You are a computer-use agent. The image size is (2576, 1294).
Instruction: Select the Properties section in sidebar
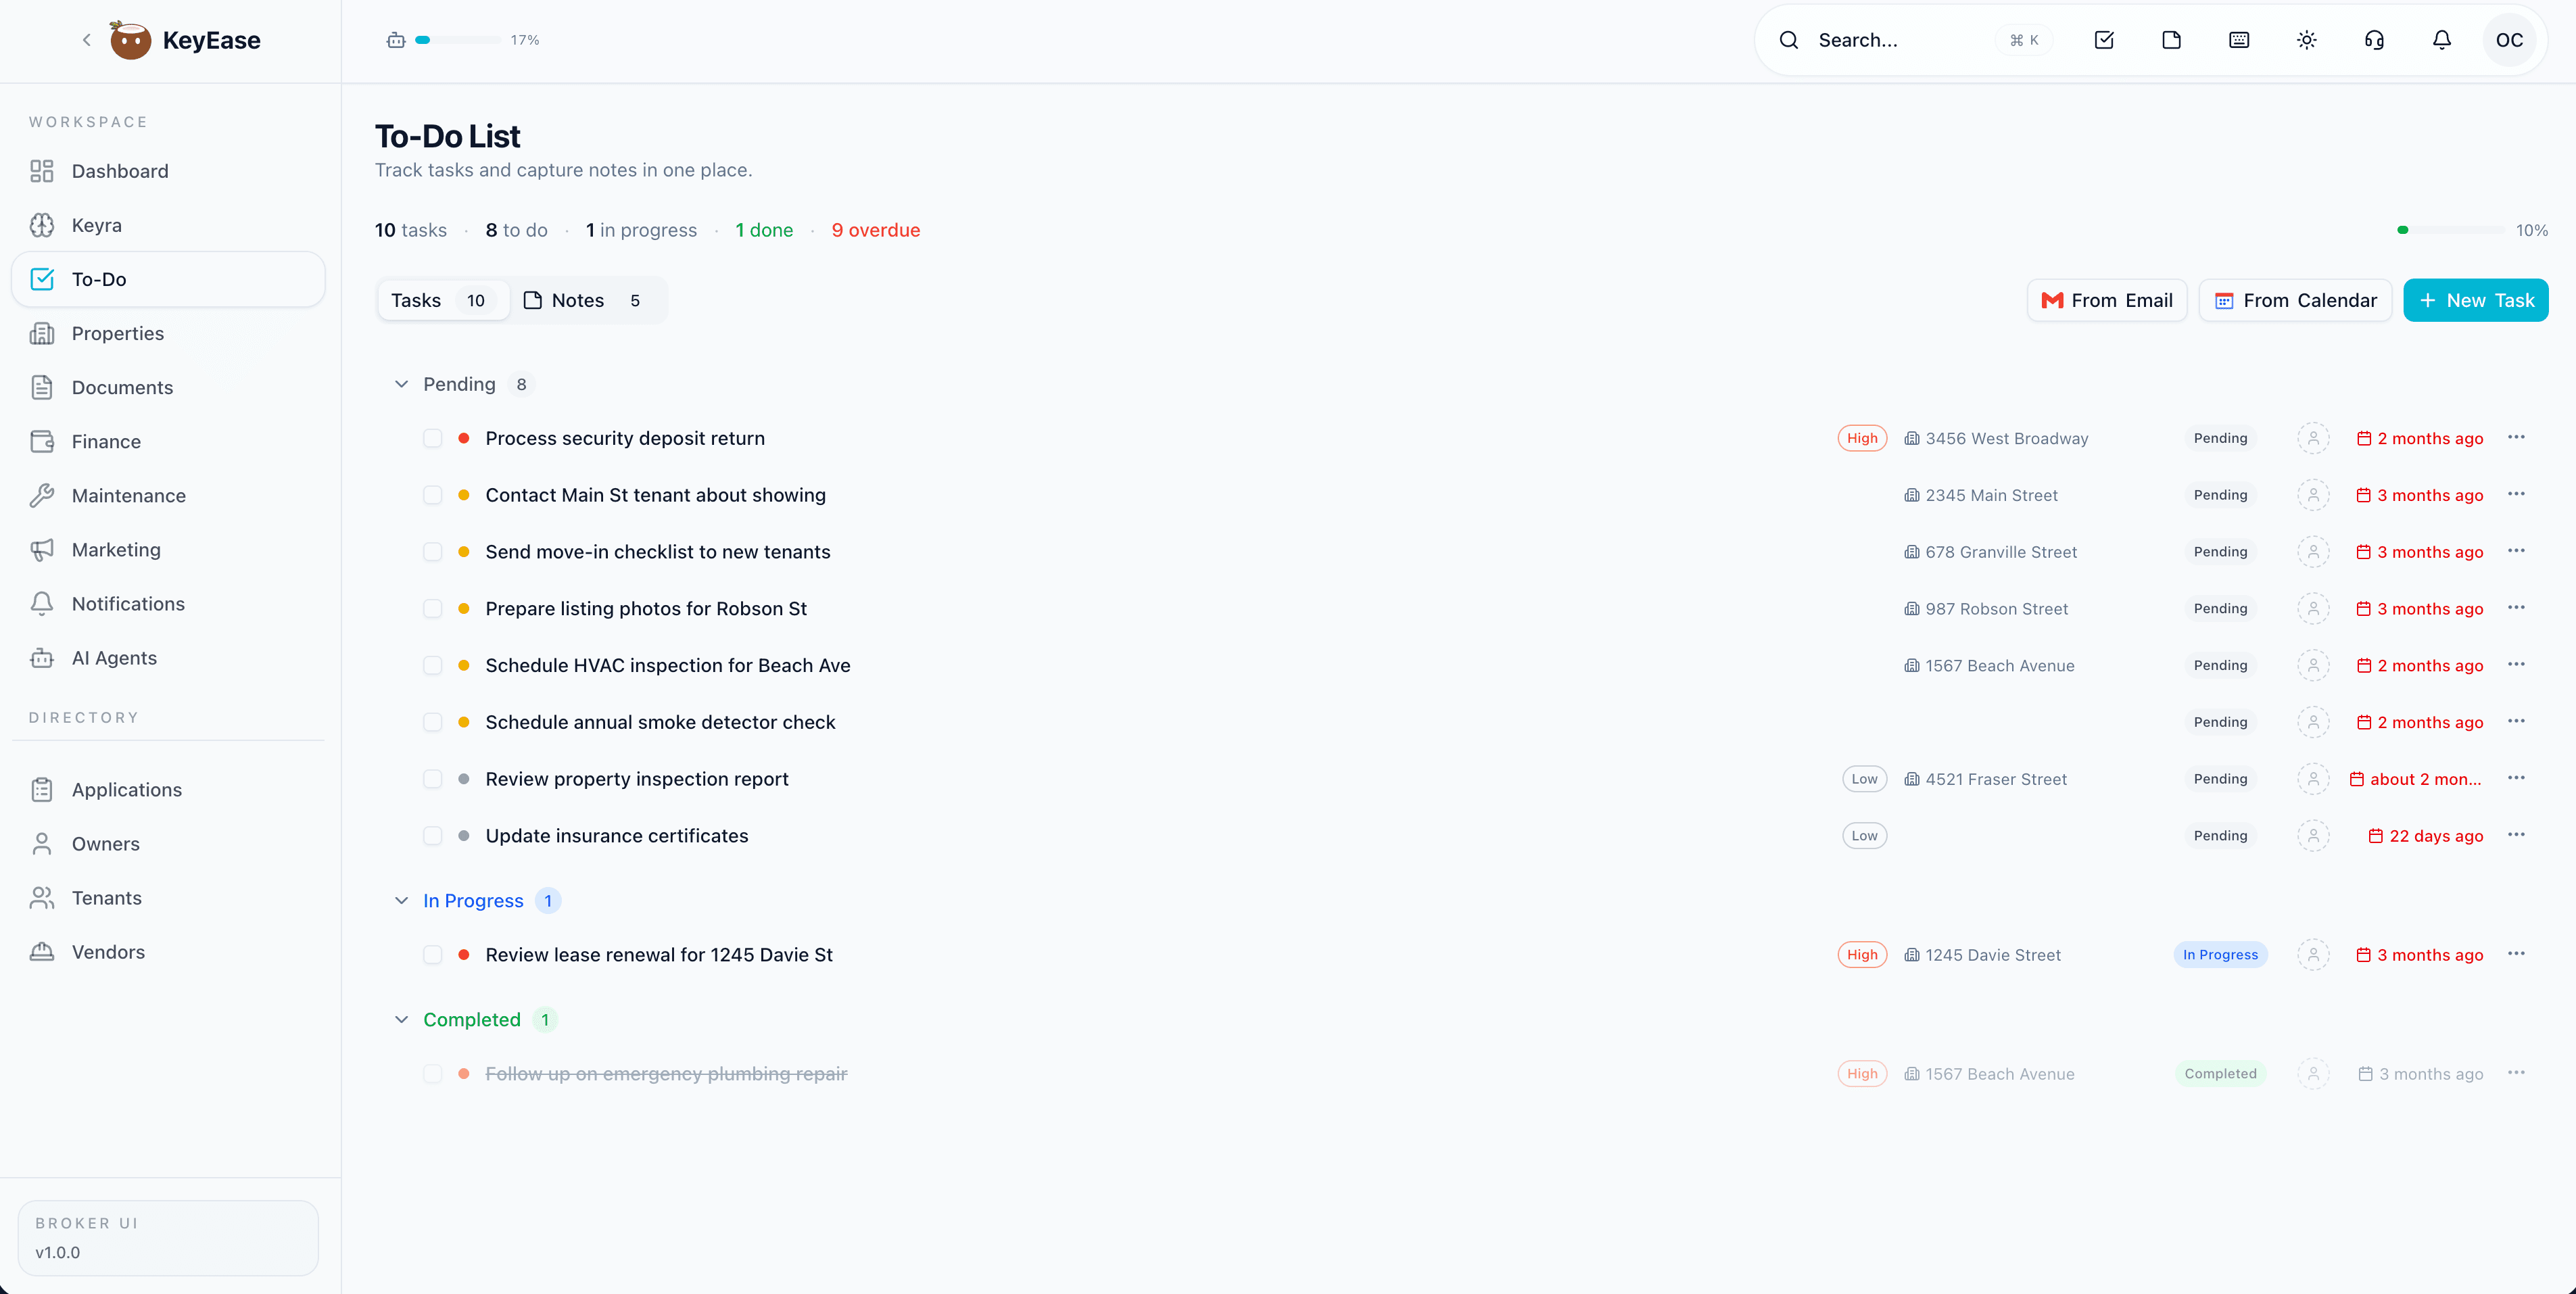[x=118, y=333]
